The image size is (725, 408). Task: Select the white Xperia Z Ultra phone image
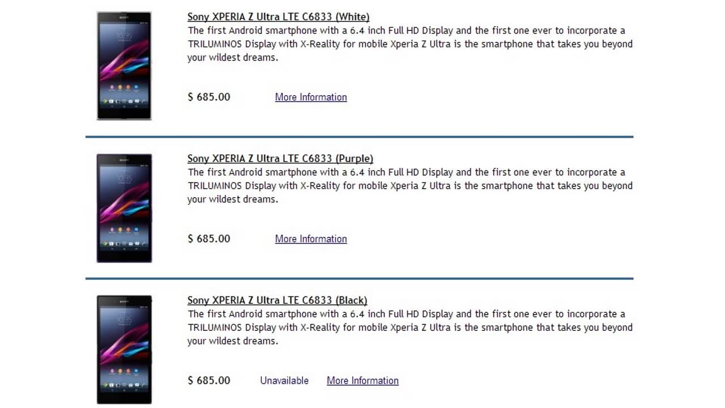click(x=123, y=65)
